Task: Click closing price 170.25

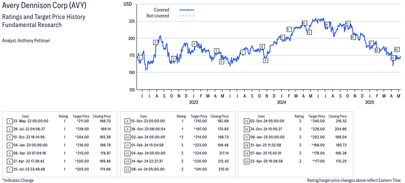Action: (341, 161)
